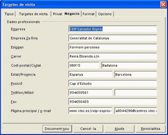Switch to the Tipus tab
Screen dimensions: 168x135
click(9, 14)
